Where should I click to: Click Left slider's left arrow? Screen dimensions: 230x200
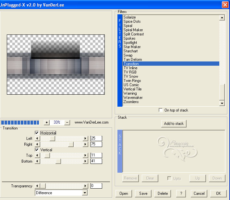click(37, 139)
